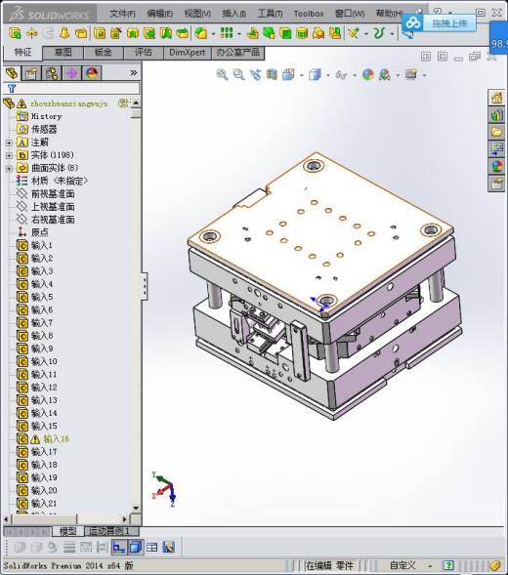
Task: Click the Reference Geometry icon in toolbar
Action: coord(354,33)
